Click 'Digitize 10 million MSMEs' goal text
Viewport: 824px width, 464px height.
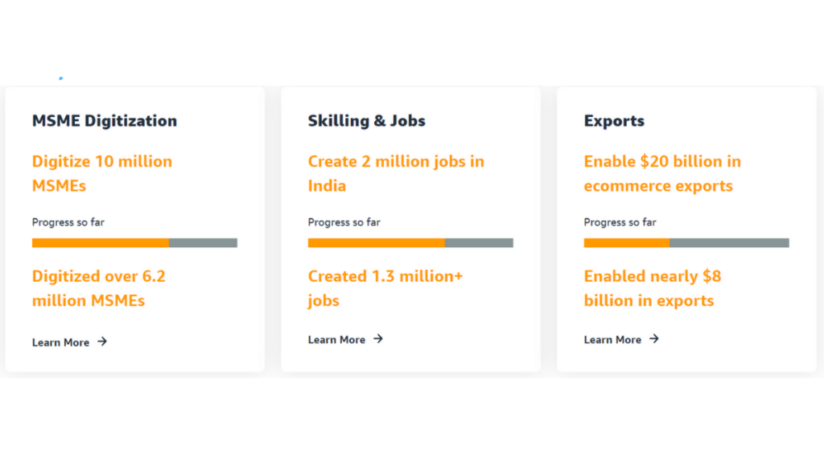102,173
